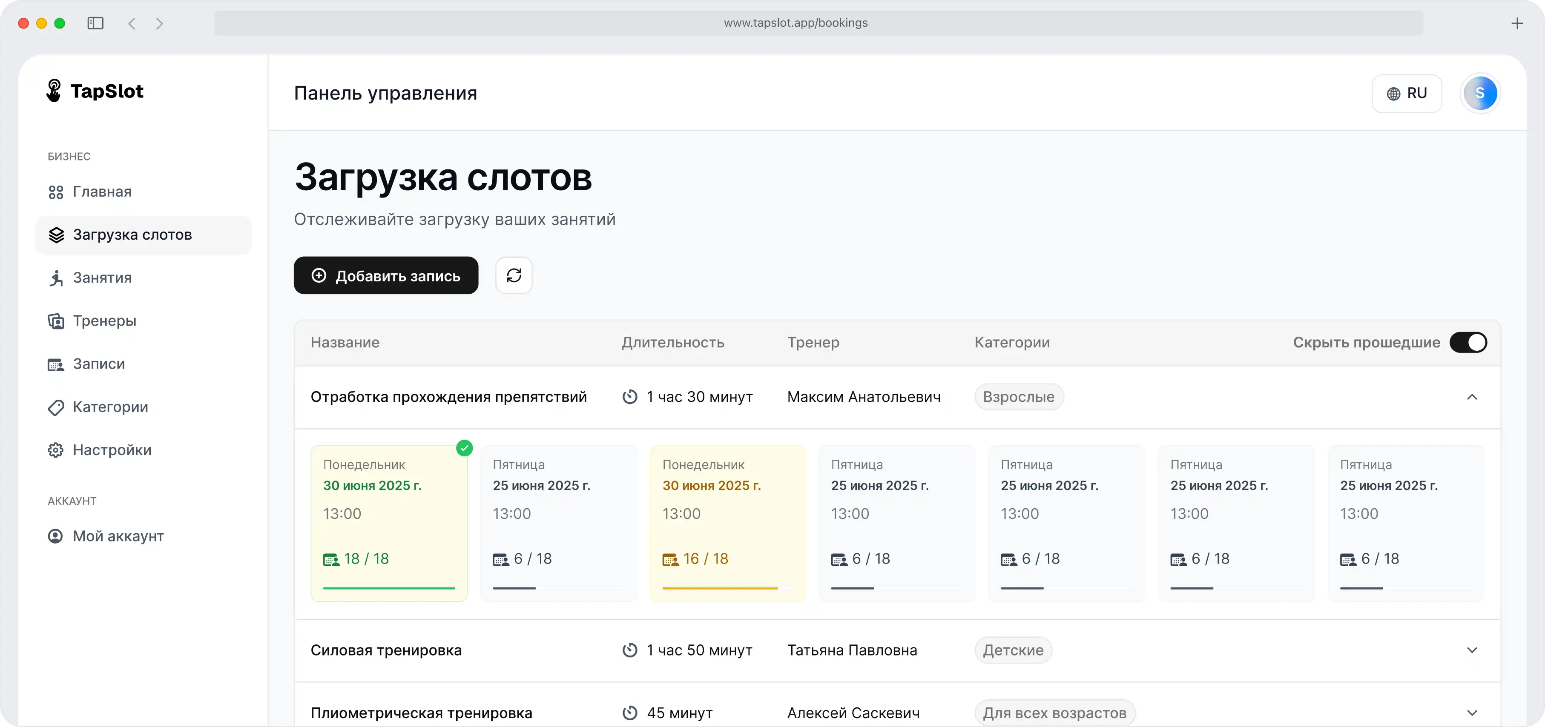Expand the Плиометрическая тренировка row

1472,713
